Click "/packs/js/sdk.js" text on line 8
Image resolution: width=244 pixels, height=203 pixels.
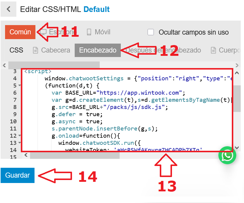[134, 107]
